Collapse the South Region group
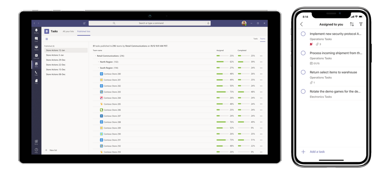The image size is (392, 177). pos(98,68)
